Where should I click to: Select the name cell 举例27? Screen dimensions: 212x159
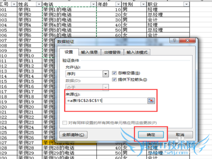pyautogui.click(x=30, y=142)
